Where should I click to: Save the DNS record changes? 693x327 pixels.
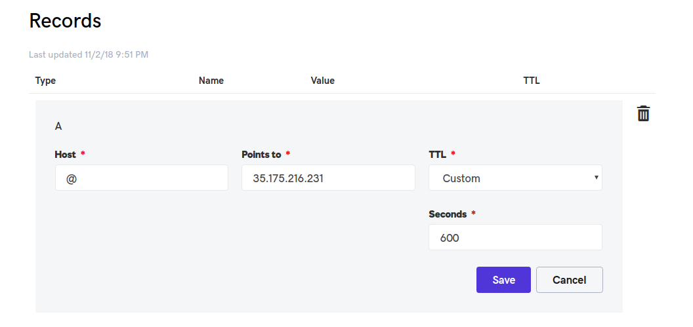point(503,280)
